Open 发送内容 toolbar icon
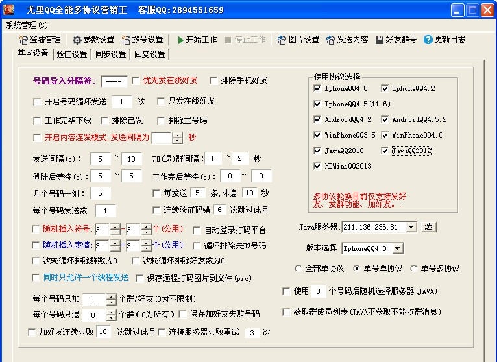 tap(330, 40)
